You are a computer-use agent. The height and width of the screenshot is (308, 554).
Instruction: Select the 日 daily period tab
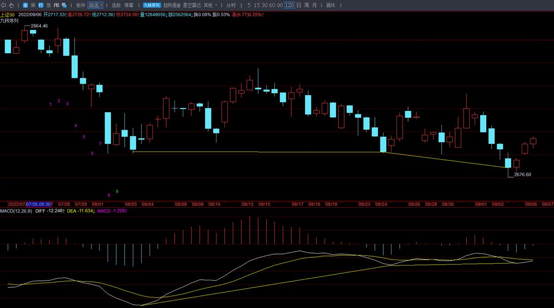299,5
